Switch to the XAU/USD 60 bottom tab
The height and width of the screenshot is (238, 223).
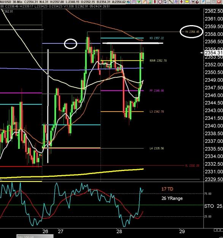tap(35, 236)
